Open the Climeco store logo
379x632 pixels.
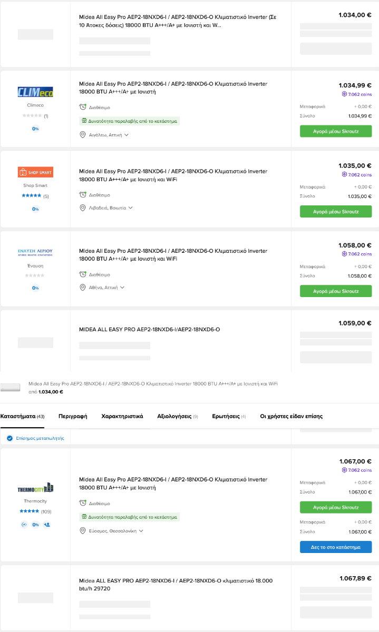(x=35, y=92)
